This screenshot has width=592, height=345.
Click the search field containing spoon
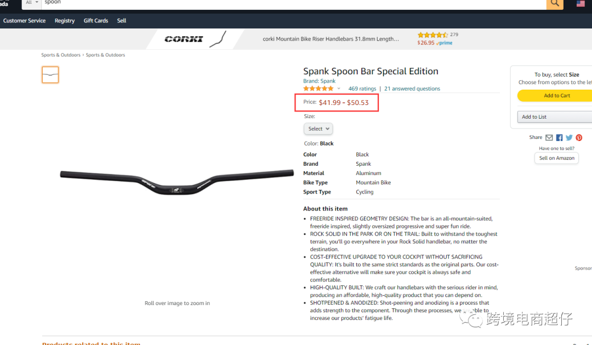294,4
